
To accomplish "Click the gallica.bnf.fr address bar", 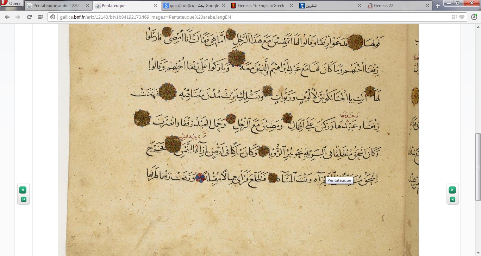I will (246, 17).
